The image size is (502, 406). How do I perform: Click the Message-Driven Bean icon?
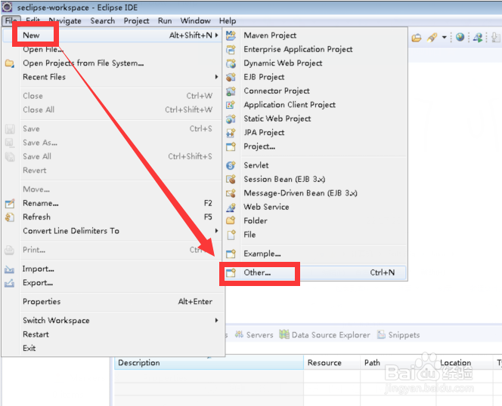pos(231,193)
